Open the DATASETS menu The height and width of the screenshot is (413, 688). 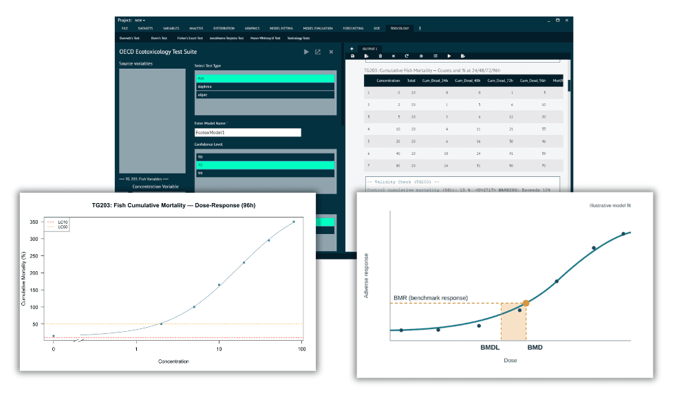[145, 28]
